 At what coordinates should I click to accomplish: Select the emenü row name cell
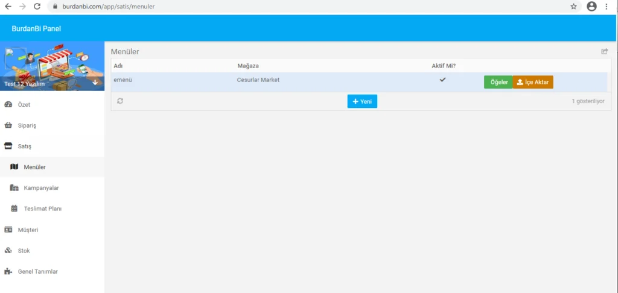click(123, 80)
